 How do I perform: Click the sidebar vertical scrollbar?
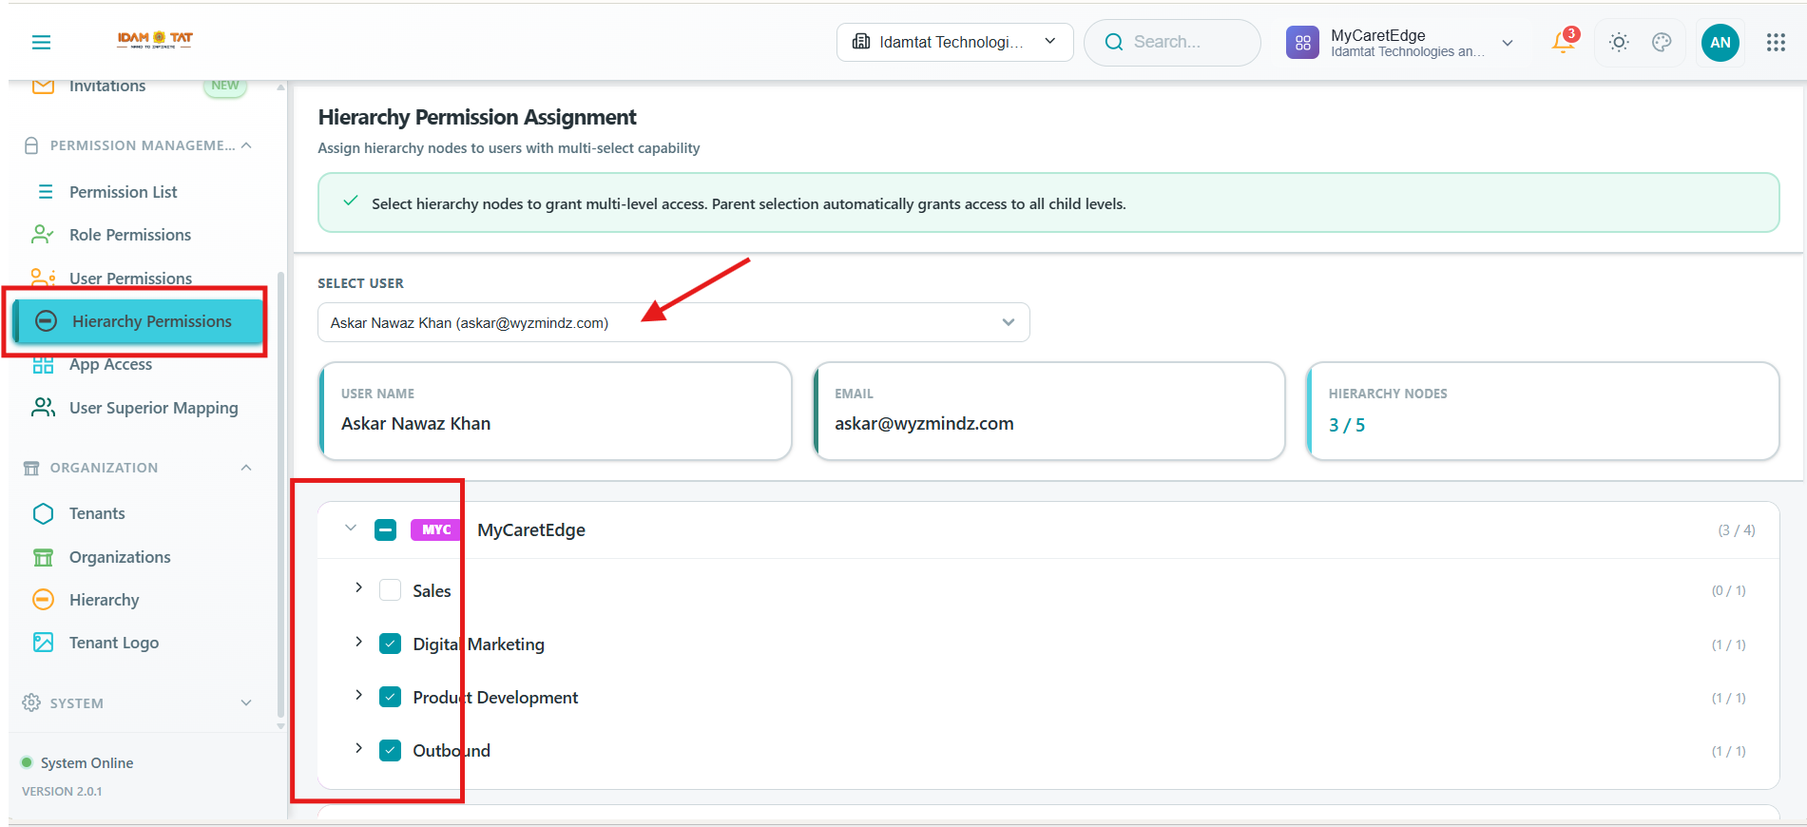click(x=280, y=494)
